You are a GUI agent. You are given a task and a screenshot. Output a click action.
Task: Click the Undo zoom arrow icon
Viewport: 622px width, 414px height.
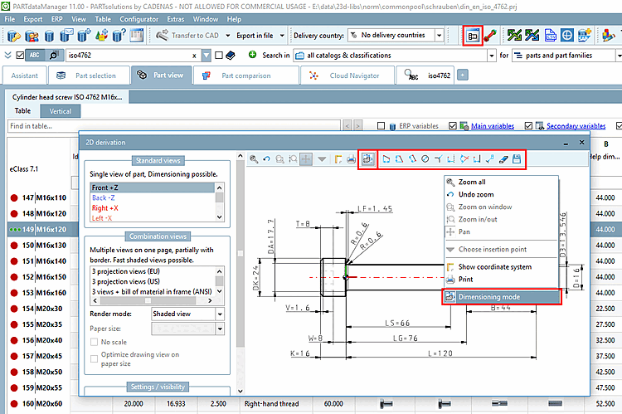point(266,158)
